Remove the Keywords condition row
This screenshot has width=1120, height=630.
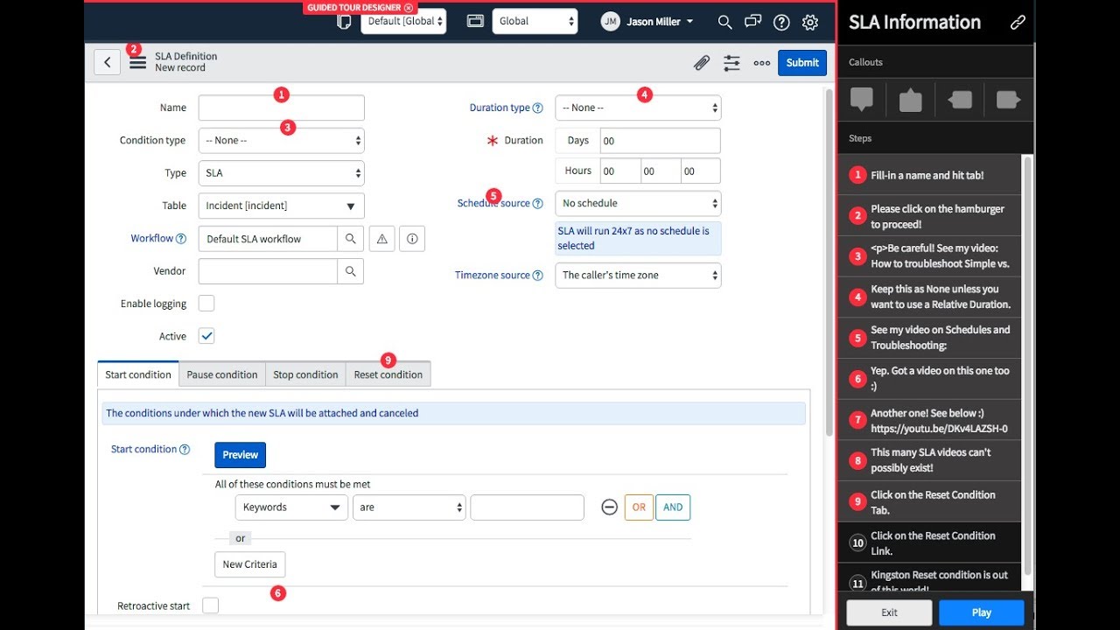pos(610,507)
